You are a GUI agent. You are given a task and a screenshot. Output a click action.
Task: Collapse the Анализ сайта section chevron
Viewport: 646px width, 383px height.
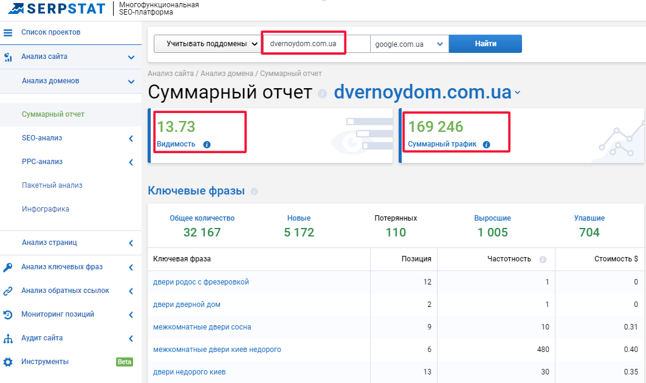click(x=131, y=57)
